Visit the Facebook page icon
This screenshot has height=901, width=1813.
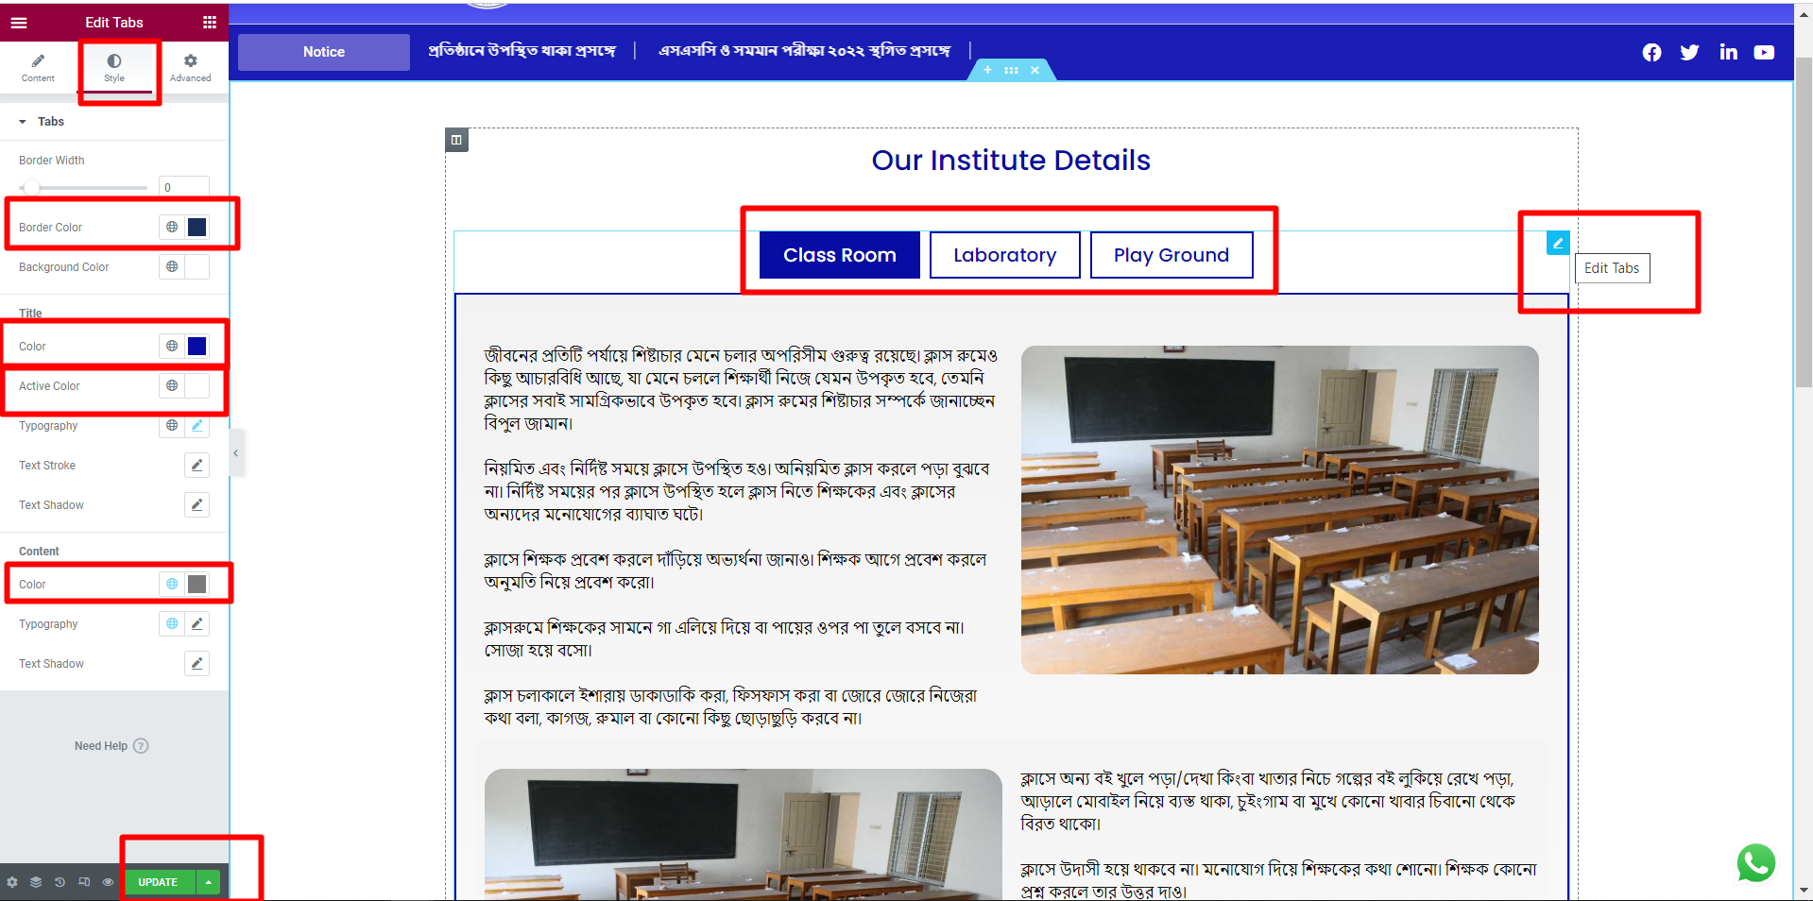pyautogui.click(x=1651, y=53)
